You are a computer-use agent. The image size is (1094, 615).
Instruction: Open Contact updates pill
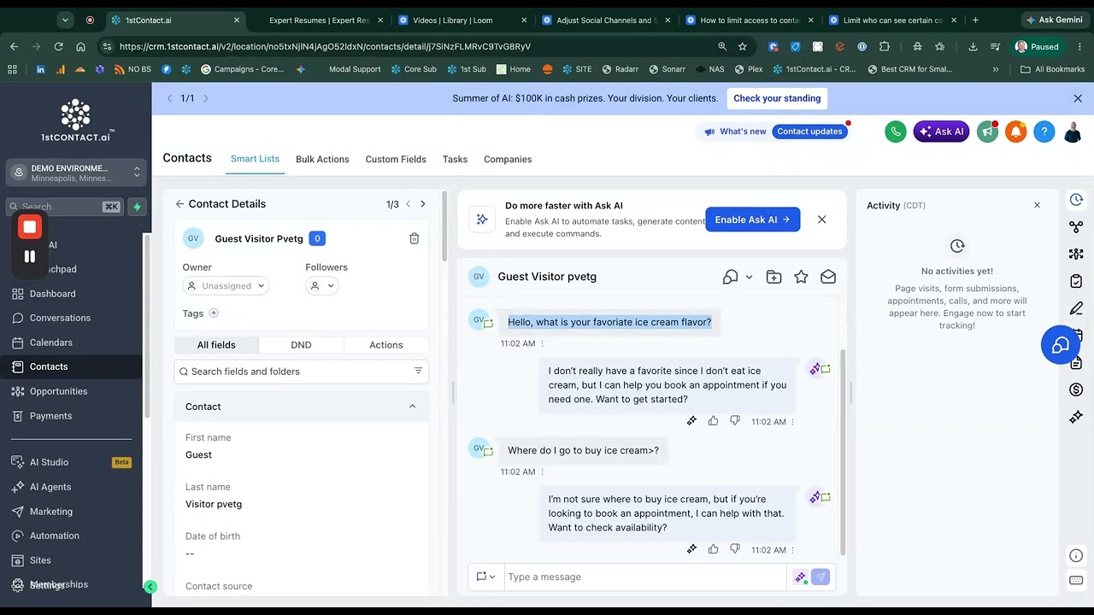809,132
